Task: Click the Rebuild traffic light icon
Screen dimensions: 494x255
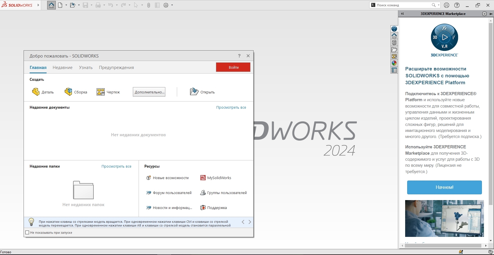Action: pyautogui.click(x=149, y=5)
